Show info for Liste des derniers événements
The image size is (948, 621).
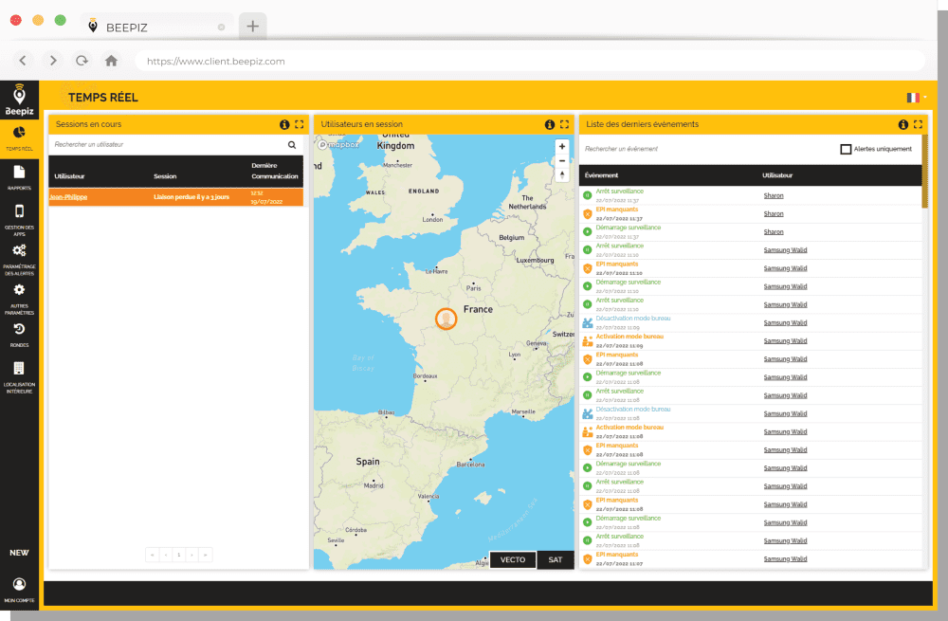pyautogui.click(x=903, y=124)
